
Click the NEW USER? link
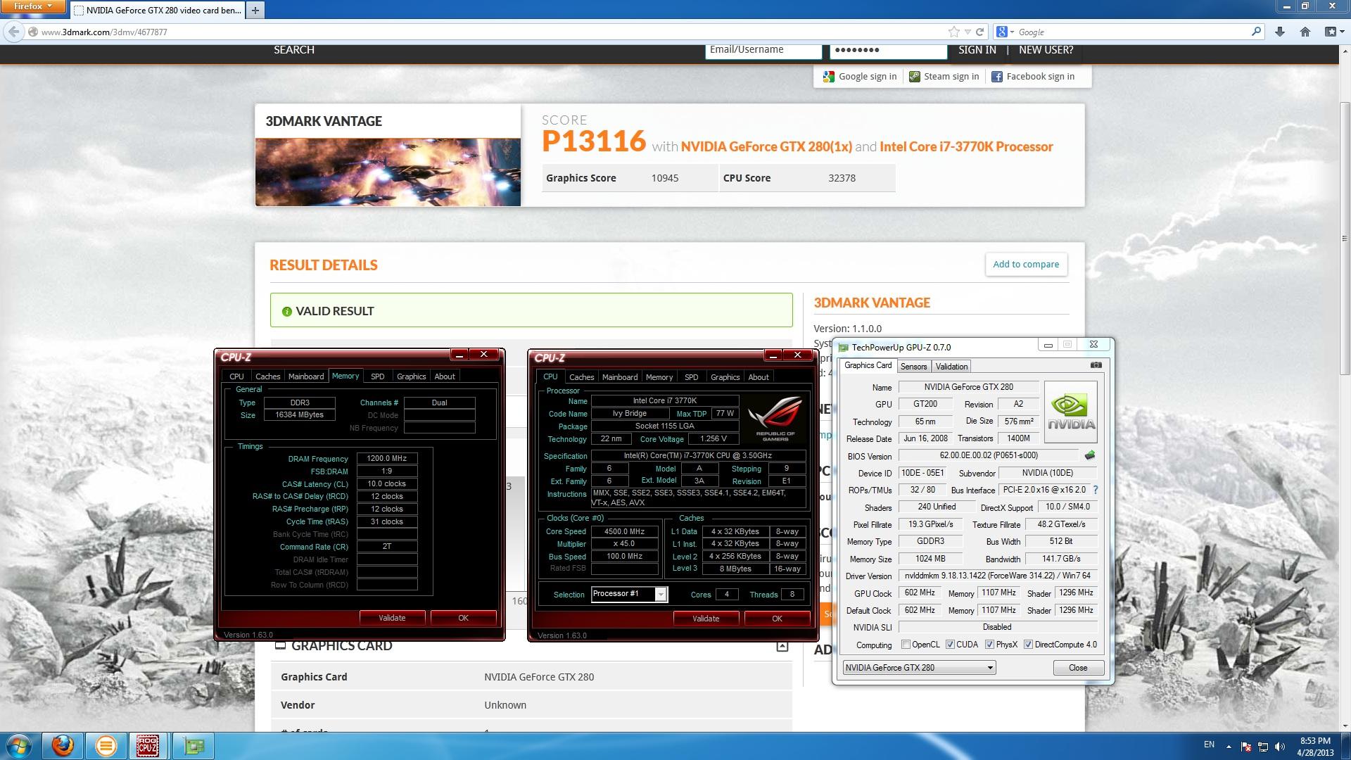pyautogui.click(x=1046, y=50)
